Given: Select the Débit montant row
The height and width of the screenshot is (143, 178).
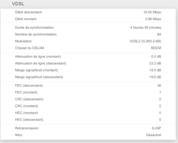Looking at the screenshot, I should tap(88, 19).
